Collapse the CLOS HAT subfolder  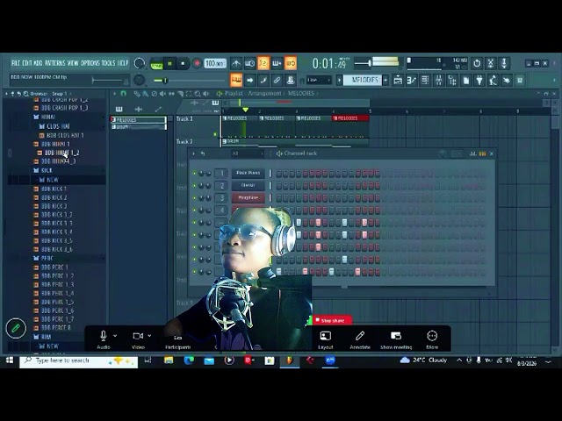pyautogui.click(x=54, y=126)
